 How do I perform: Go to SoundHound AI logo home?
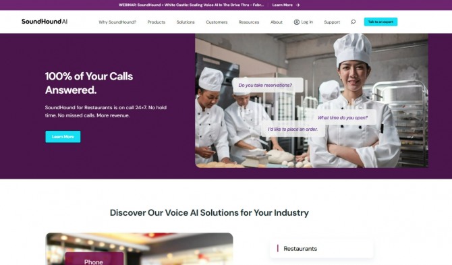[x=45, y=22]
